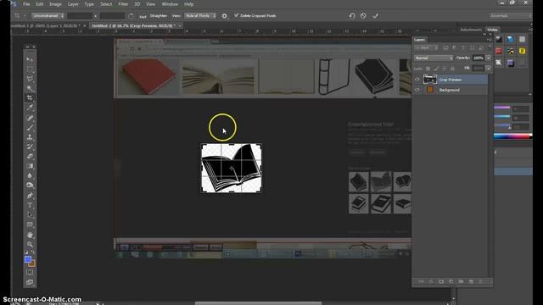Select the Gradient tool
543x305 pixels.
point(30,166)
